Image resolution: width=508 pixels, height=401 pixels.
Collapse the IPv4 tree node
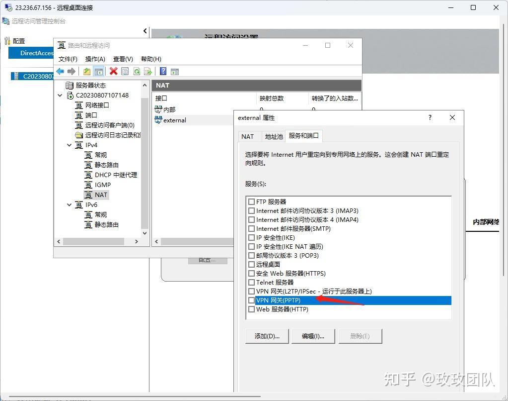(69, 145)
